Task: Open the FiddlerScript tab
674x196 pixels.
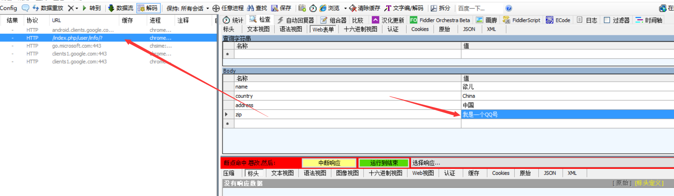Action: [x=521, y=20]
